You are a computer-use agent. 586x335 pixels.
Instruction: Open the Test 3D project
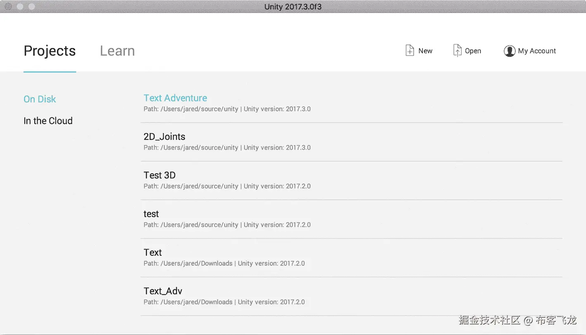(160, 175)
